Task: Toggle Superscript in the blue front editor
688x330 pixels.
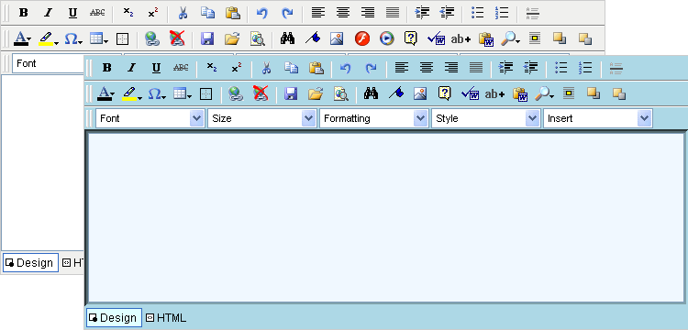Action: tap(237, 68)
